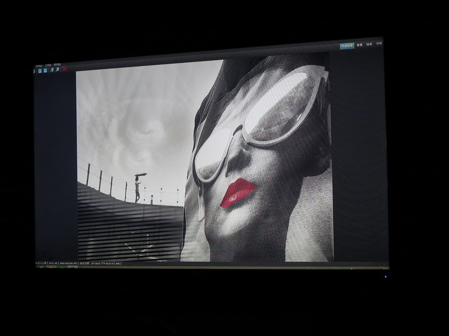
Task: Click the second taskbar button from the left
Action: point(51,267)
